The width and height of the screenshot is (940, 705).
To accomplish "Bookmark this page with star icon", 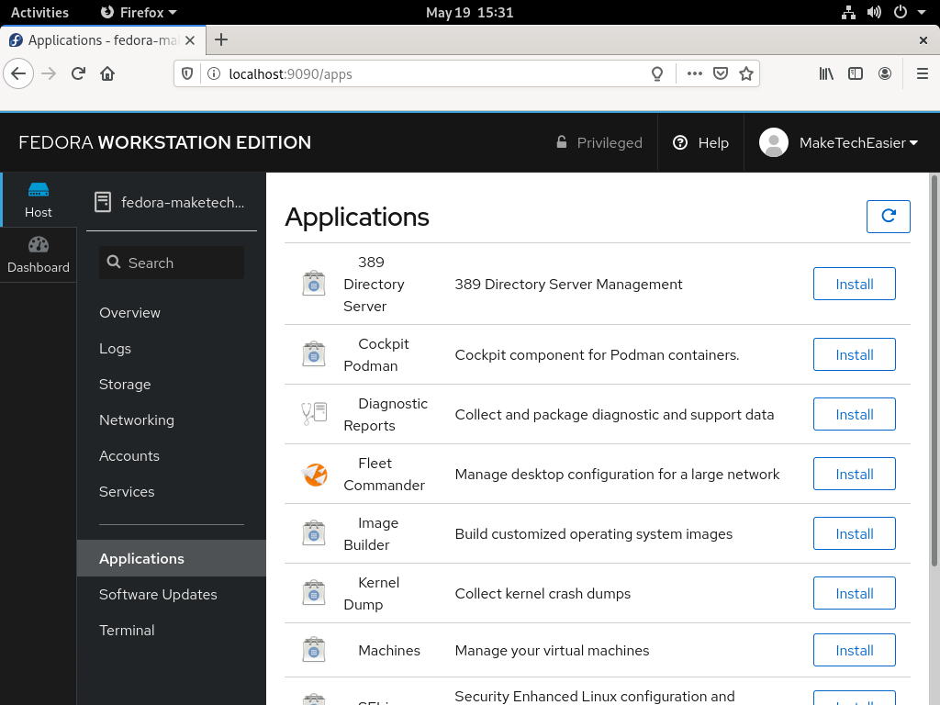I will pyautogui.click(x=746, y=73).
